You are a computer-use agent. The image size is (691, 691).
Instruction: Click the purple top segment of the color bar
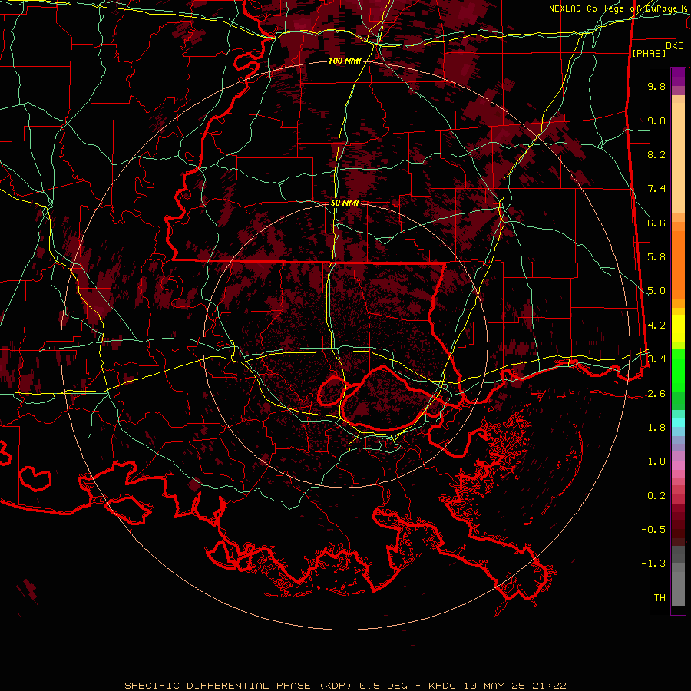pos(678,77)
